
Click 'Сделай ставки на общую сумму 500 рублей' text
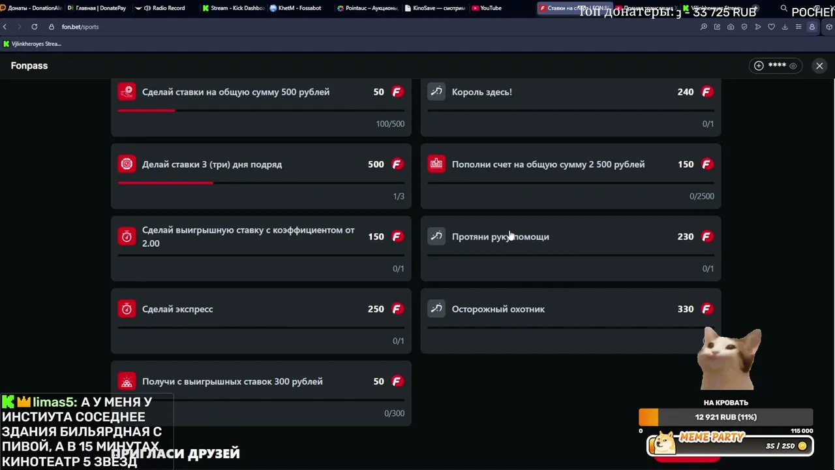[x=235, y=92]
